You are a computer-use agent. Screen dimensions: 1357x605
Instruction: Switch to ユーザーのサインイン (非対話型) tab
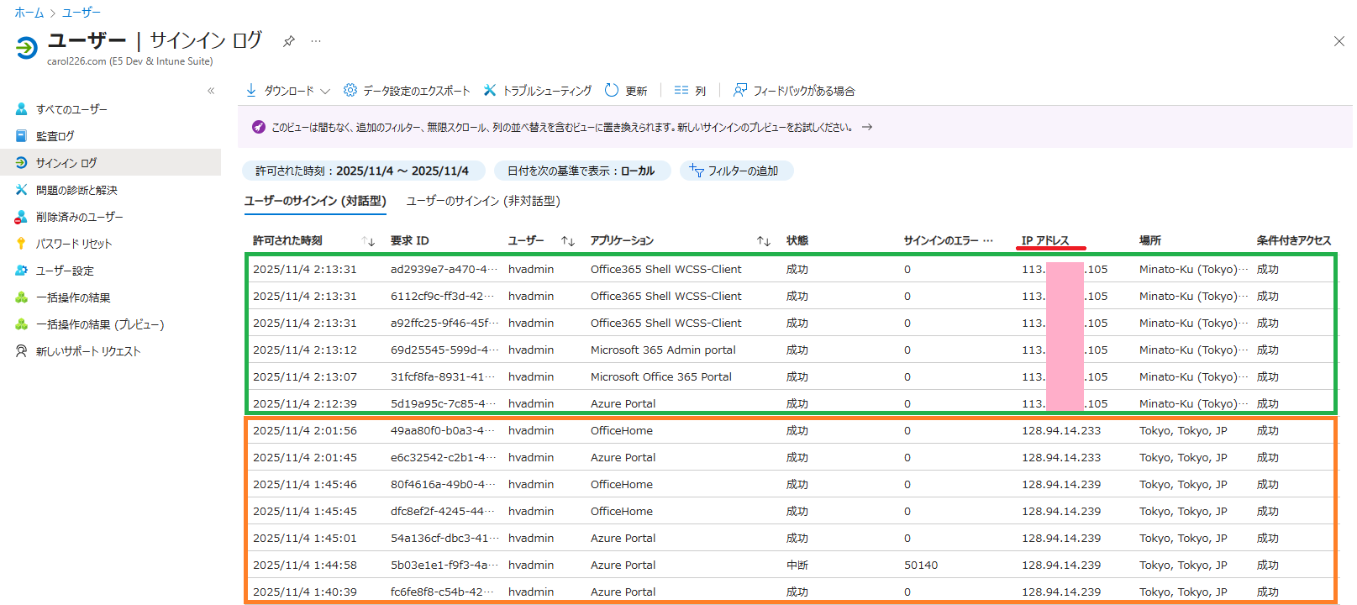click(x=483, y=202)
